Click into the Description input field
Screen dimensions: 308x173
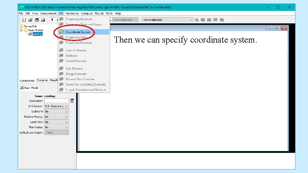(x=56, y=101)
